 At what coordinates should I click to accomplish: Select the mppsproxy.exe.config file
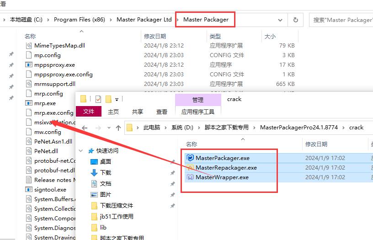click(x=63, y=75)
